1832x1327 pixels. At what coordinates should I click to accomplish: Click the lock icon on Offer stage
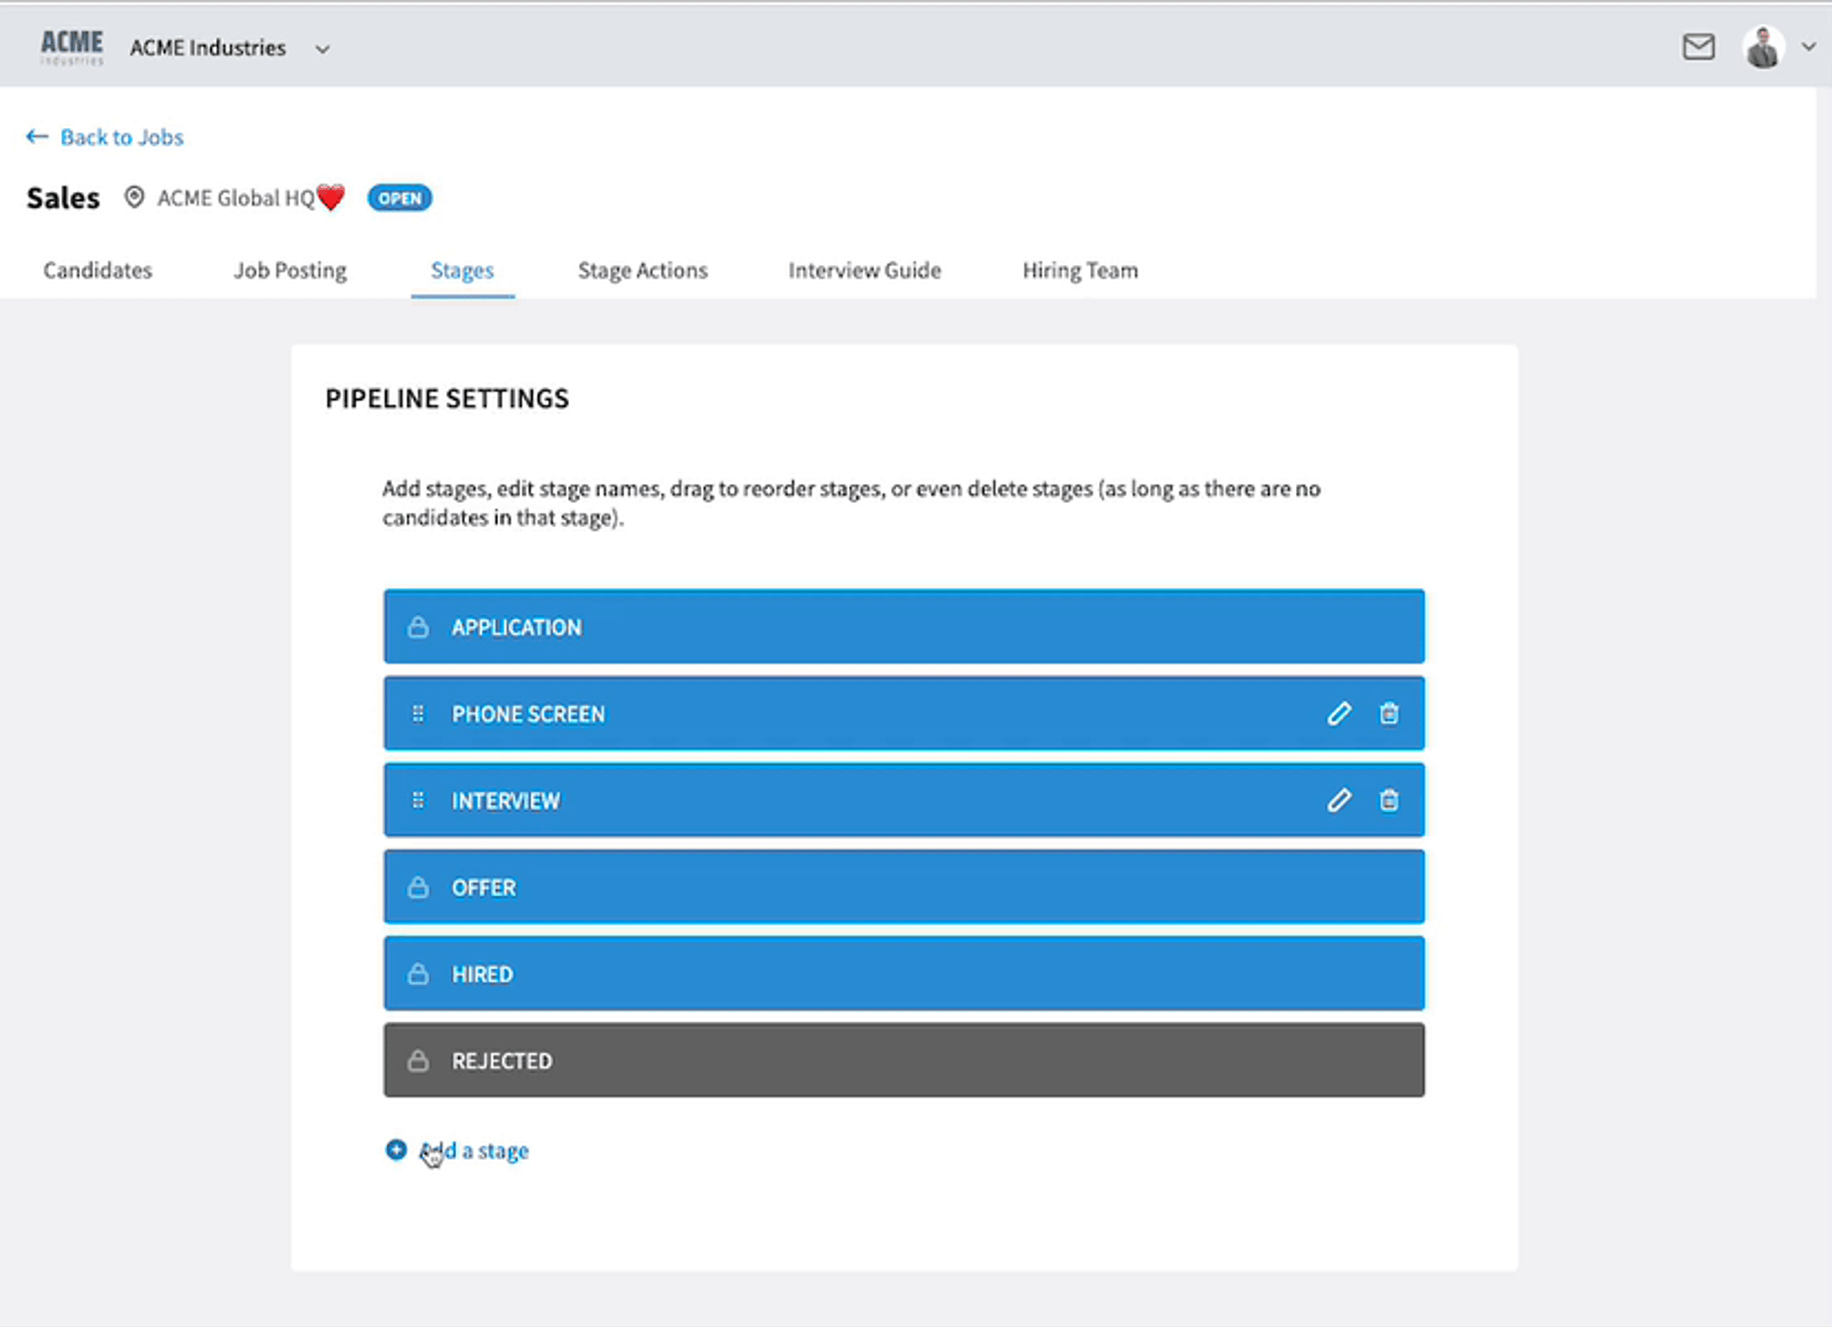click(x=417, y=887)
